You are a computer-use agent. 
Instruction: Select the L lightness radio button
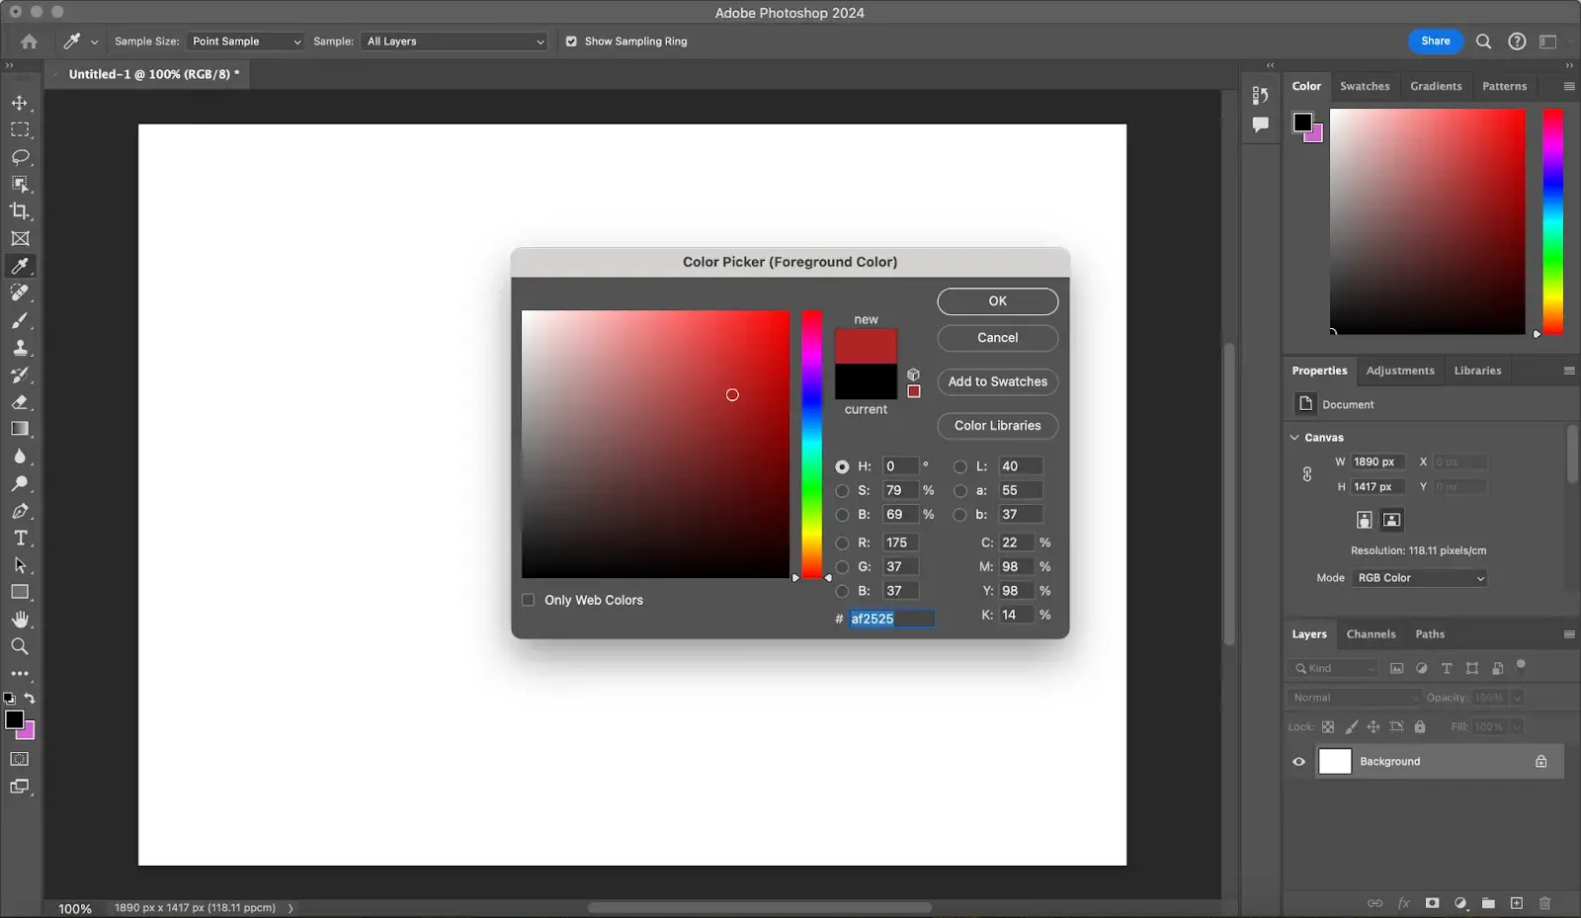(x=960, y=466)
